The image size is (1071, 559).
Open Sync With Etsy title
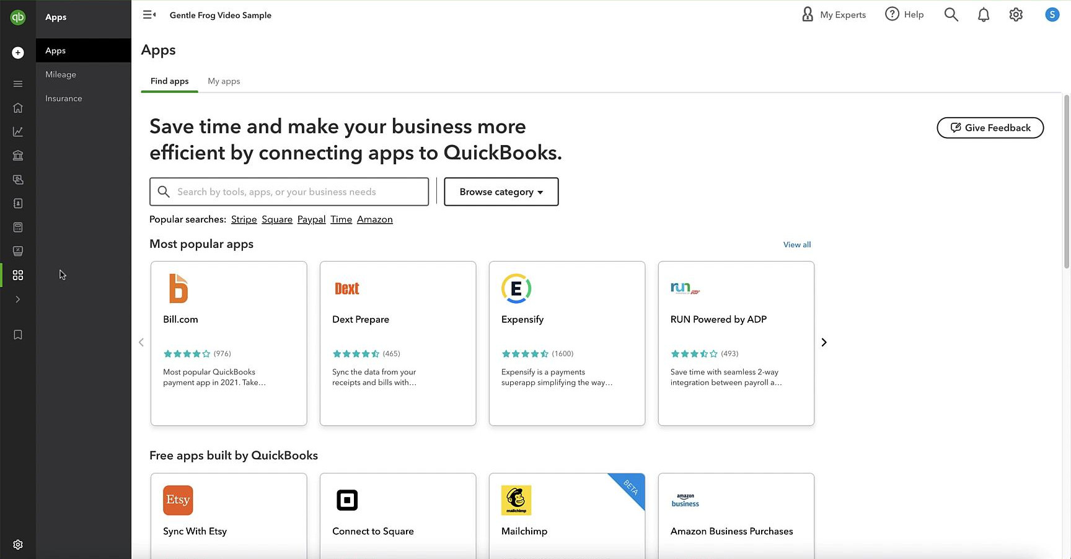click(x=195, y=531)
